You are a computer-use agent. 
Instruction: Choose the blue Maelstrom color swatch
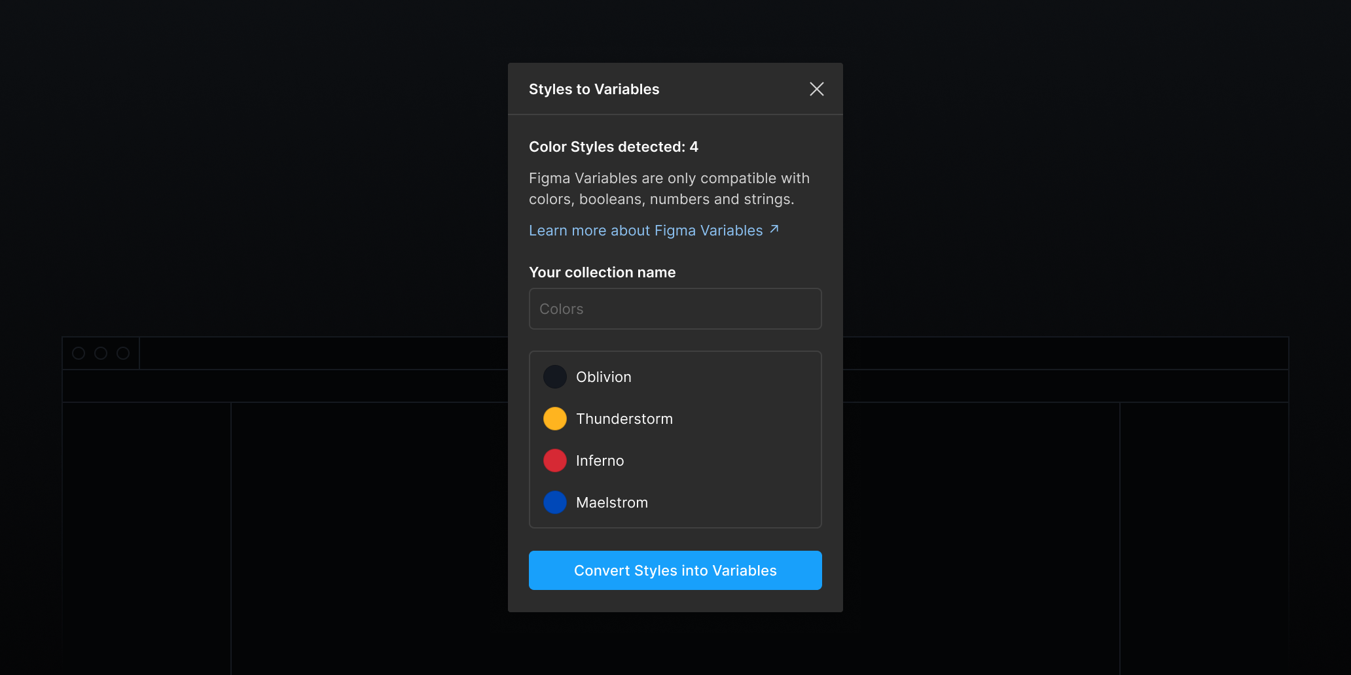click(554, 502)
